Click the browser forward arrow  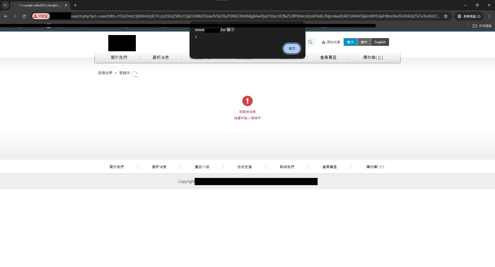tap(15, 16)
